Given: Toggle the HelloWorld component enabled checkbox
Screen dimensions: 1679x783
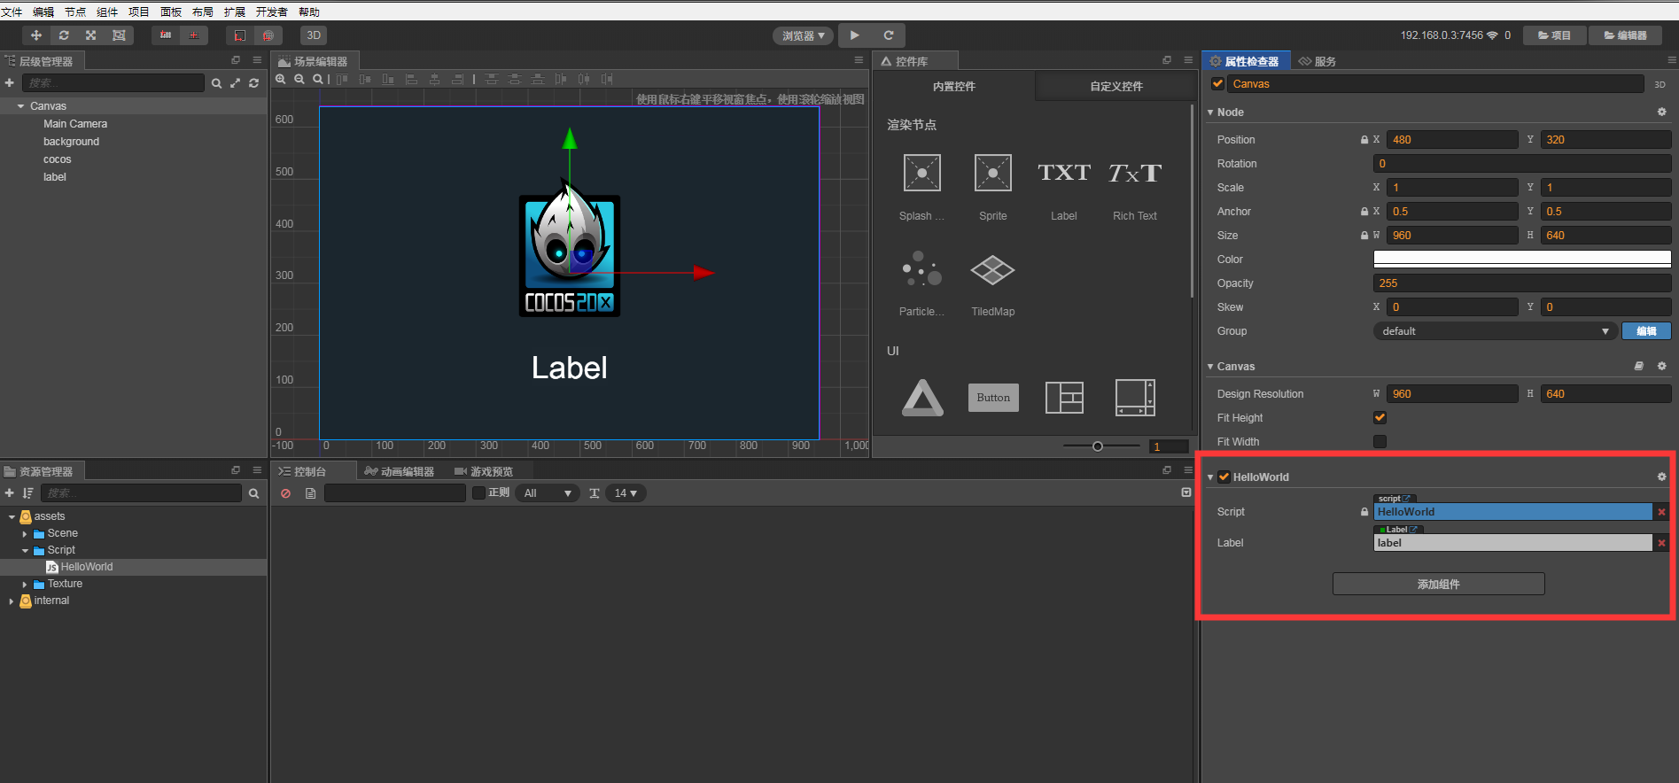Looking at the screenshot, I should (x=1224, y=477).
